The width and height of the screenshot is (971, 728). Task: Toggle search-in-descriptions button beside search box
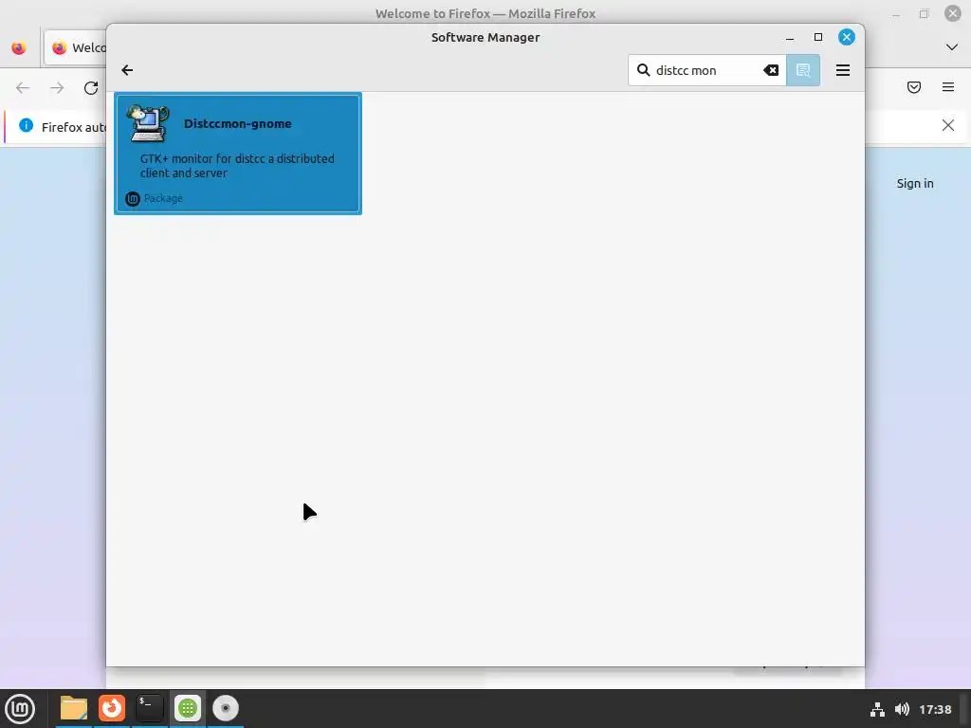click(803, 70)
